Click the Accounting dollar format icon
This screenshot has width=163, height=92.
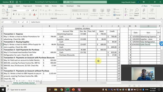click(73, 14)
